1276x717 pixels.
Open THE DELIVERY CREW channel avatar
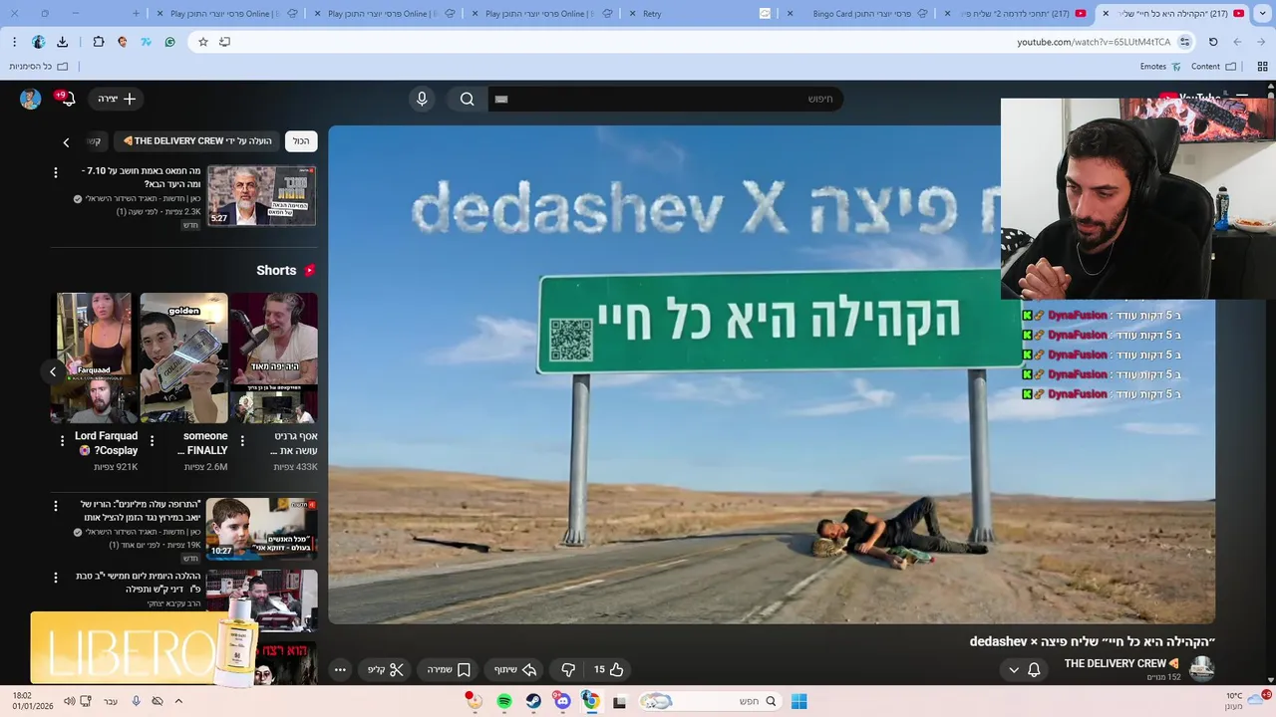point(1202,669)
